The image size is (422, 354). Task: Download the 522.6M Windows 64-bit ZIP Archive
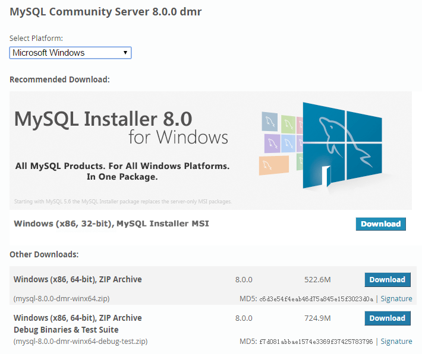pyautogui.click(x=388, y=280)
